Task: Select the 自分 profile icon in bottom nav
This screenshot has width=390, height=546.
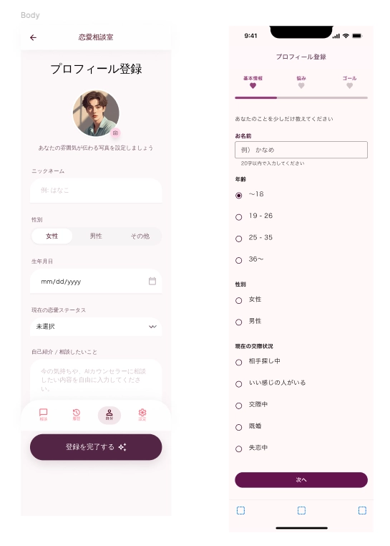Action: [109, 415]
